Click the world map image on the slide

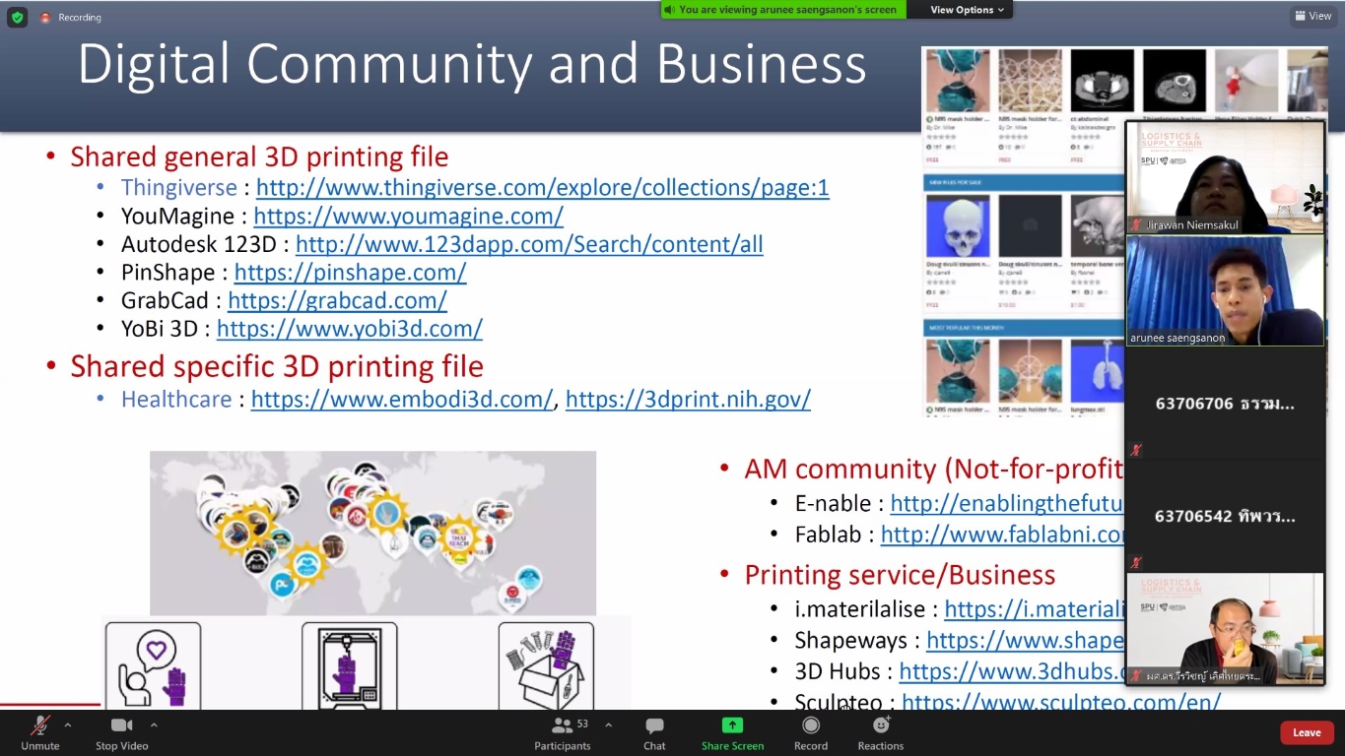tap(372, 533)
